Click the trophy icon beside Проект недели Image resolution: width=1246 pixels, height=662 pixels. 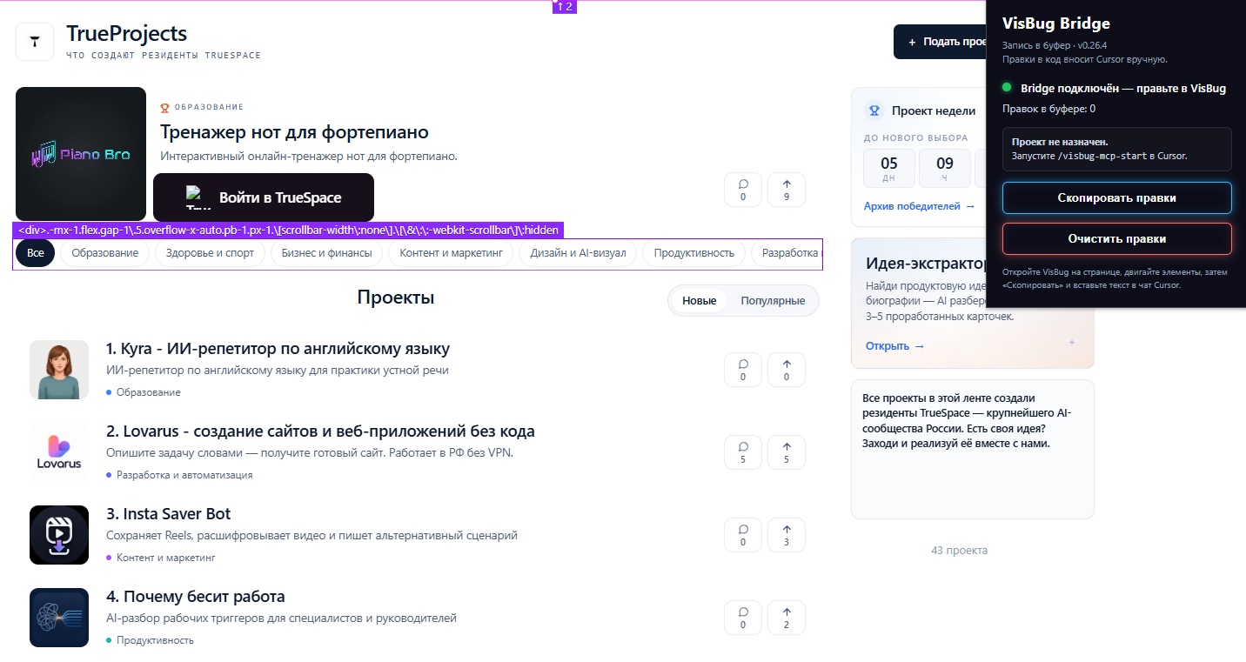click(874, 111)
